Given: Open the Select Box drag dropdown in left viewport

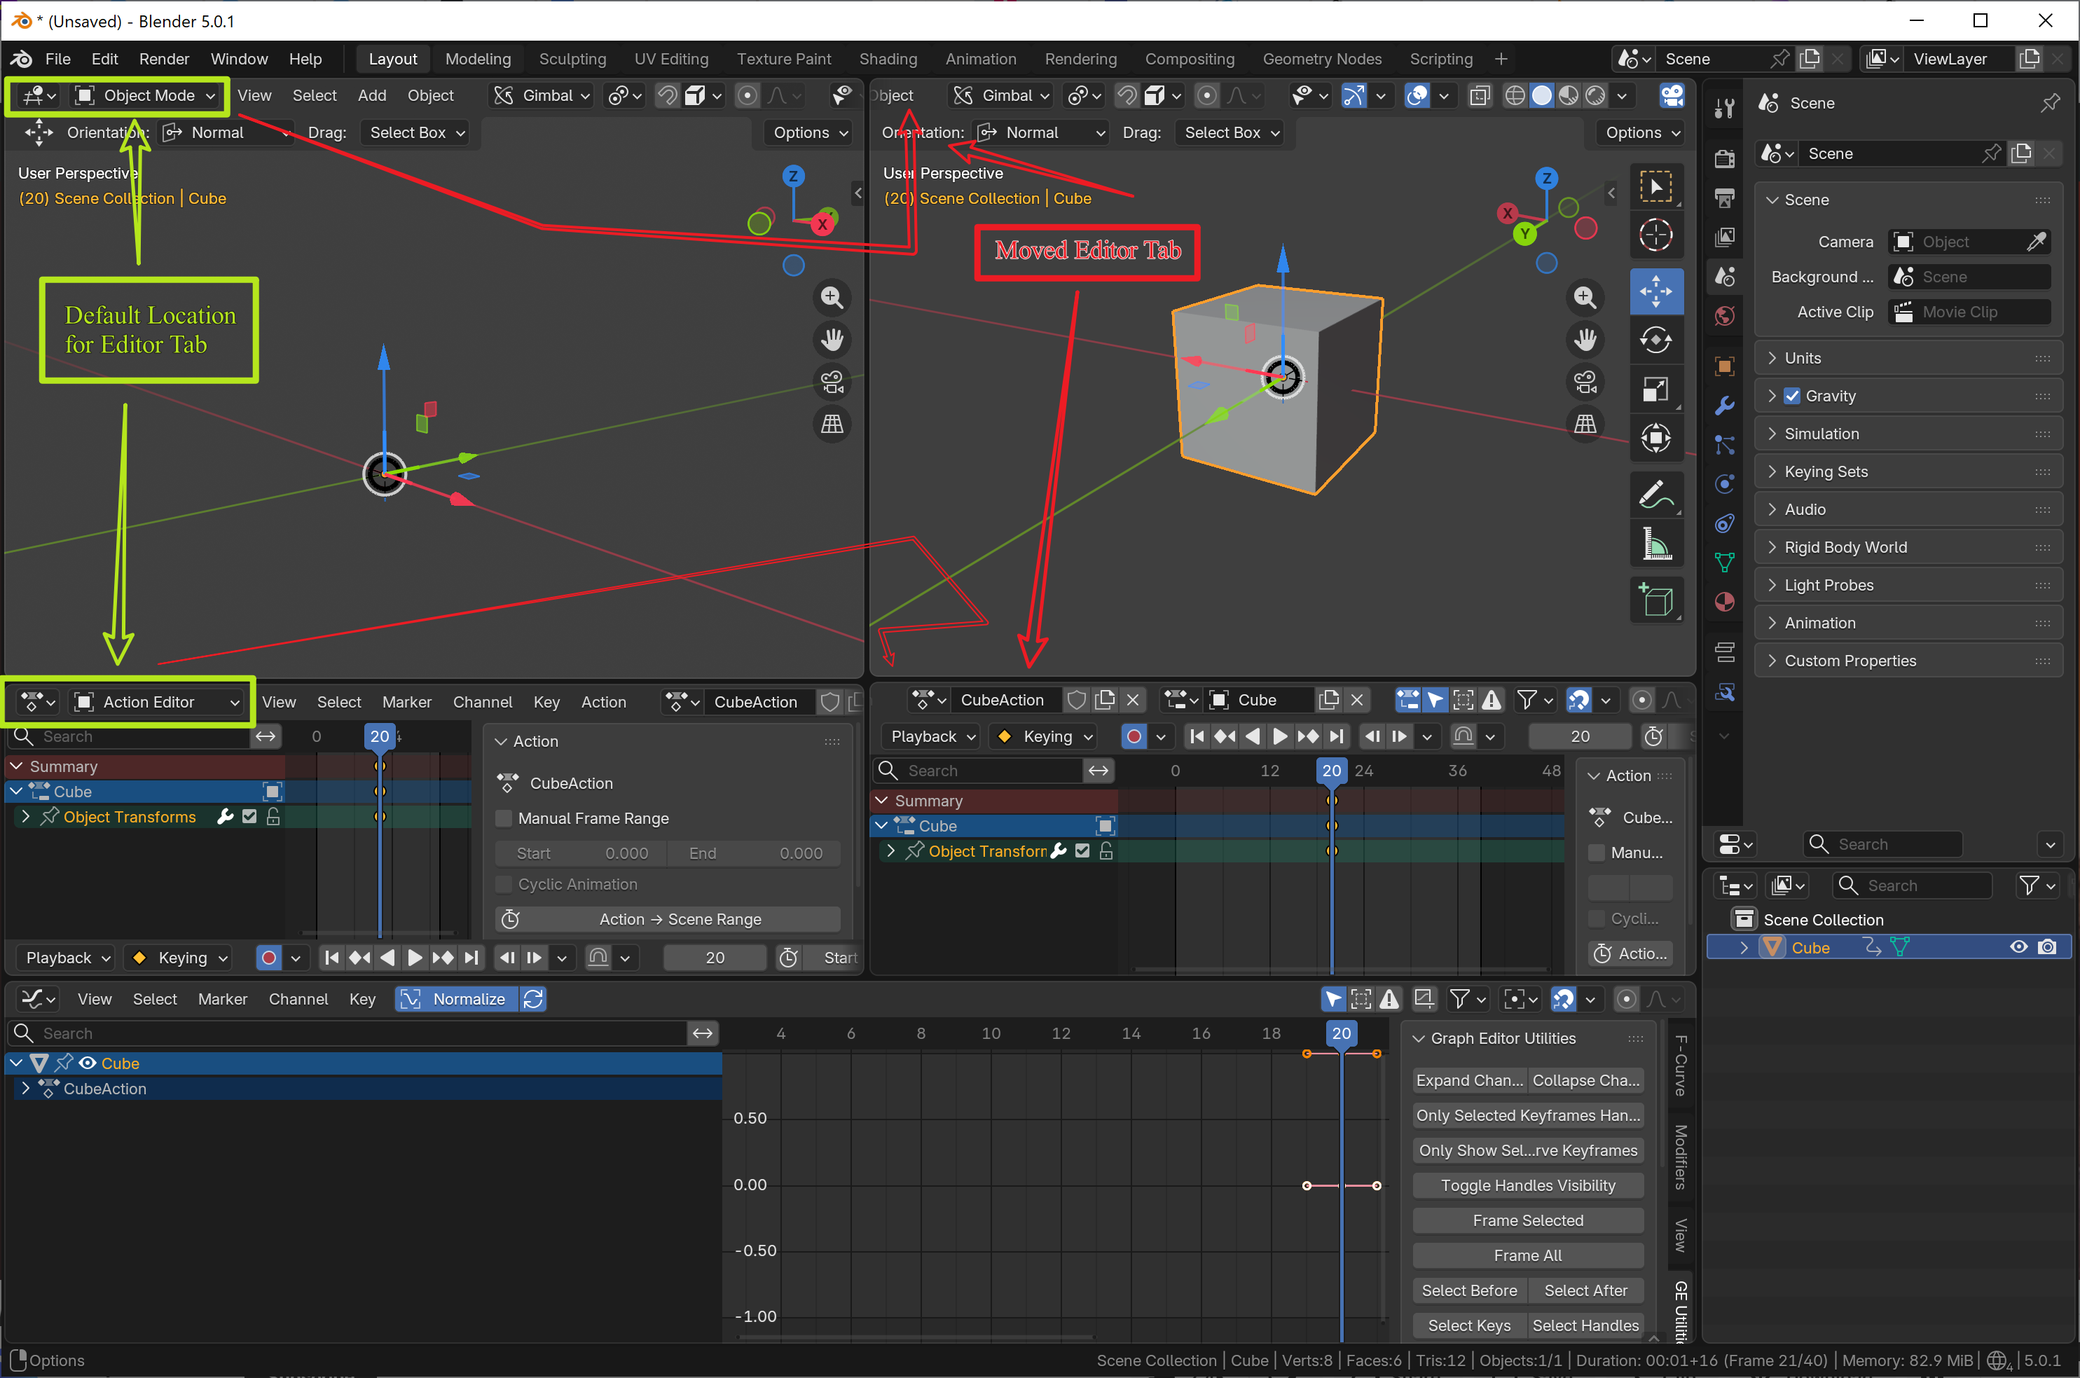Looking at the screenshot, I should click(x=415, y=132).
